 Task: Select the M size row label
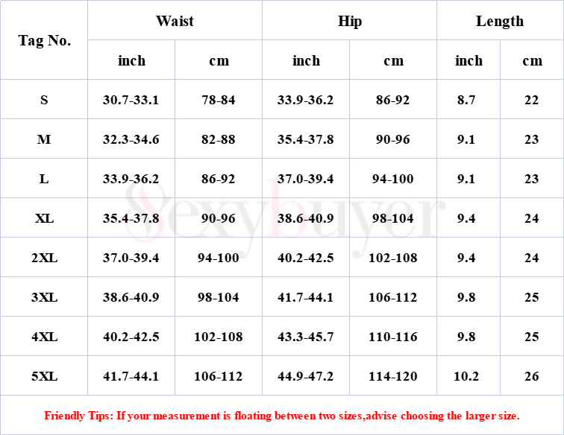coord(44,139)
